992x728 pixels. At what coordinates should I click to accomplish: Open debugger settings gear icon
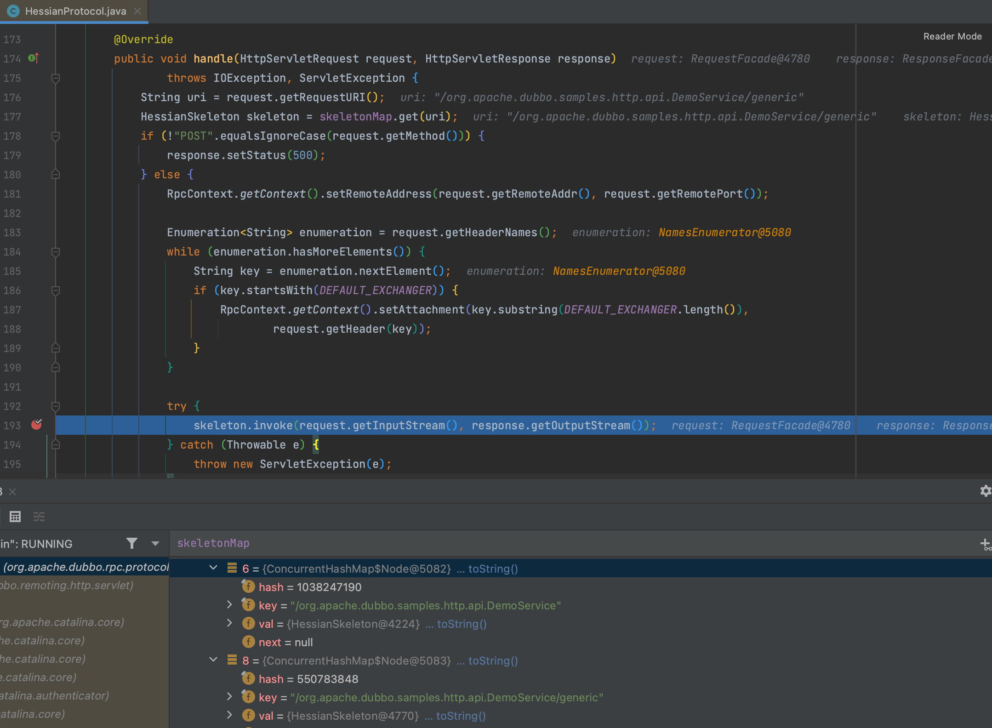[985, 491]
